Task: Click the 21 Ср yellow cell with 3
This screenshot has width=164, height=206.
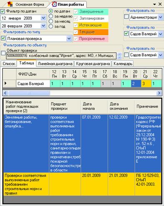Action: click(x=146, y=84)
